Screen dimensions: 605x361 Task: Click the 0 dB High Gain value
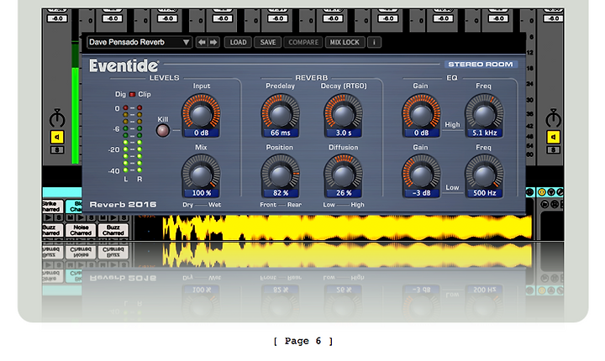[x=421, y=133]
